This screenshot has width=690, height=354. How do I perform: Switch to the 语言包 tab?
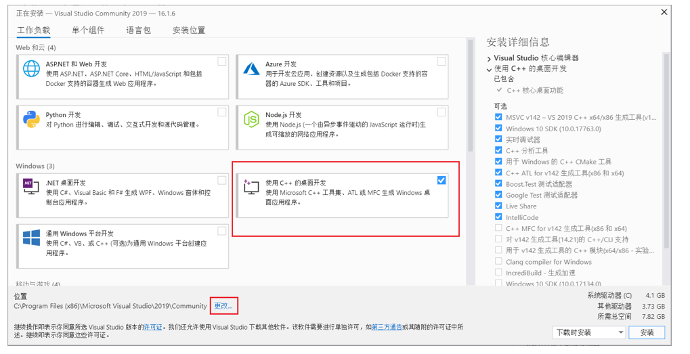point(138,30)
